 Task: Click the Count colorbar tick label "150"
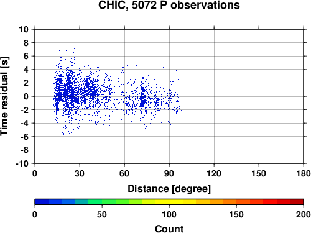[236, 214]
